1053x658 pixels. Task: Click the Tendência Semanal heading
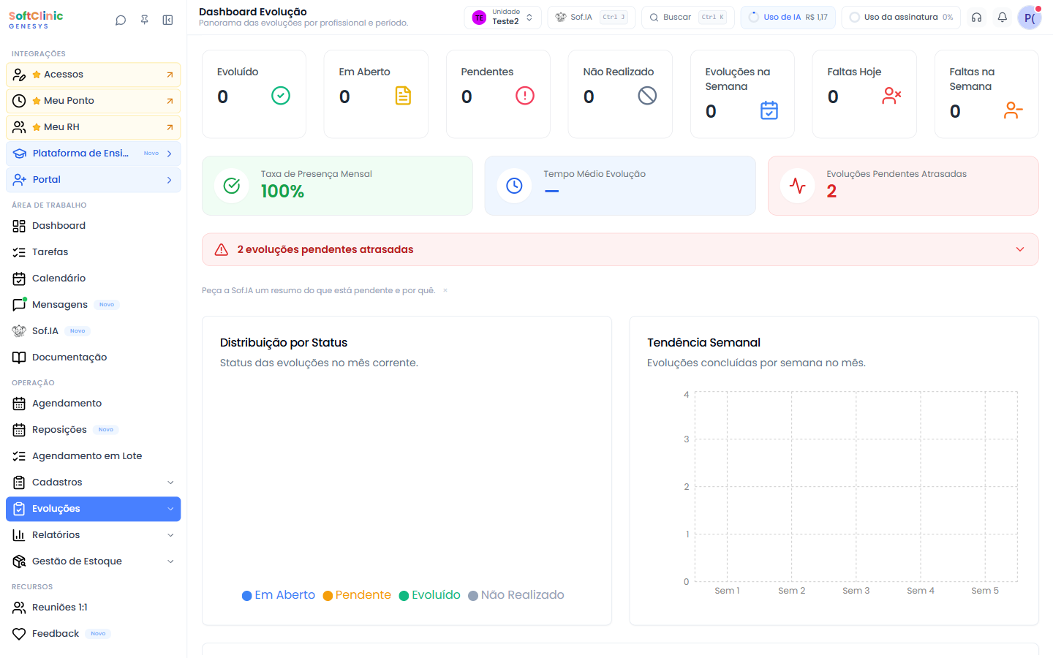coord(703,343)
